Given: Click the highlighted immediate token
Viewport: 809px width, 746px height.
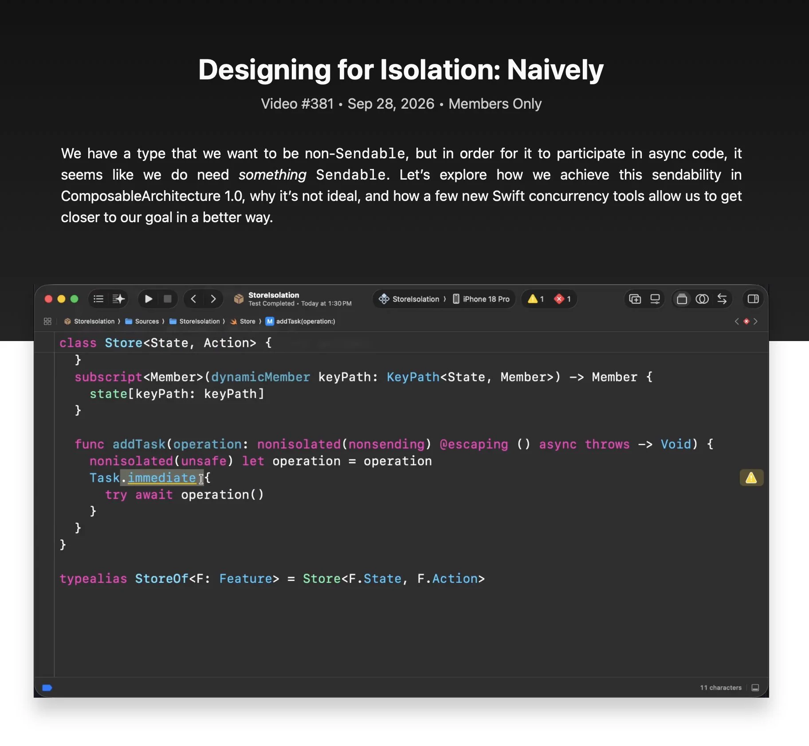Looking at the screenshot, I should pos(162,478).
